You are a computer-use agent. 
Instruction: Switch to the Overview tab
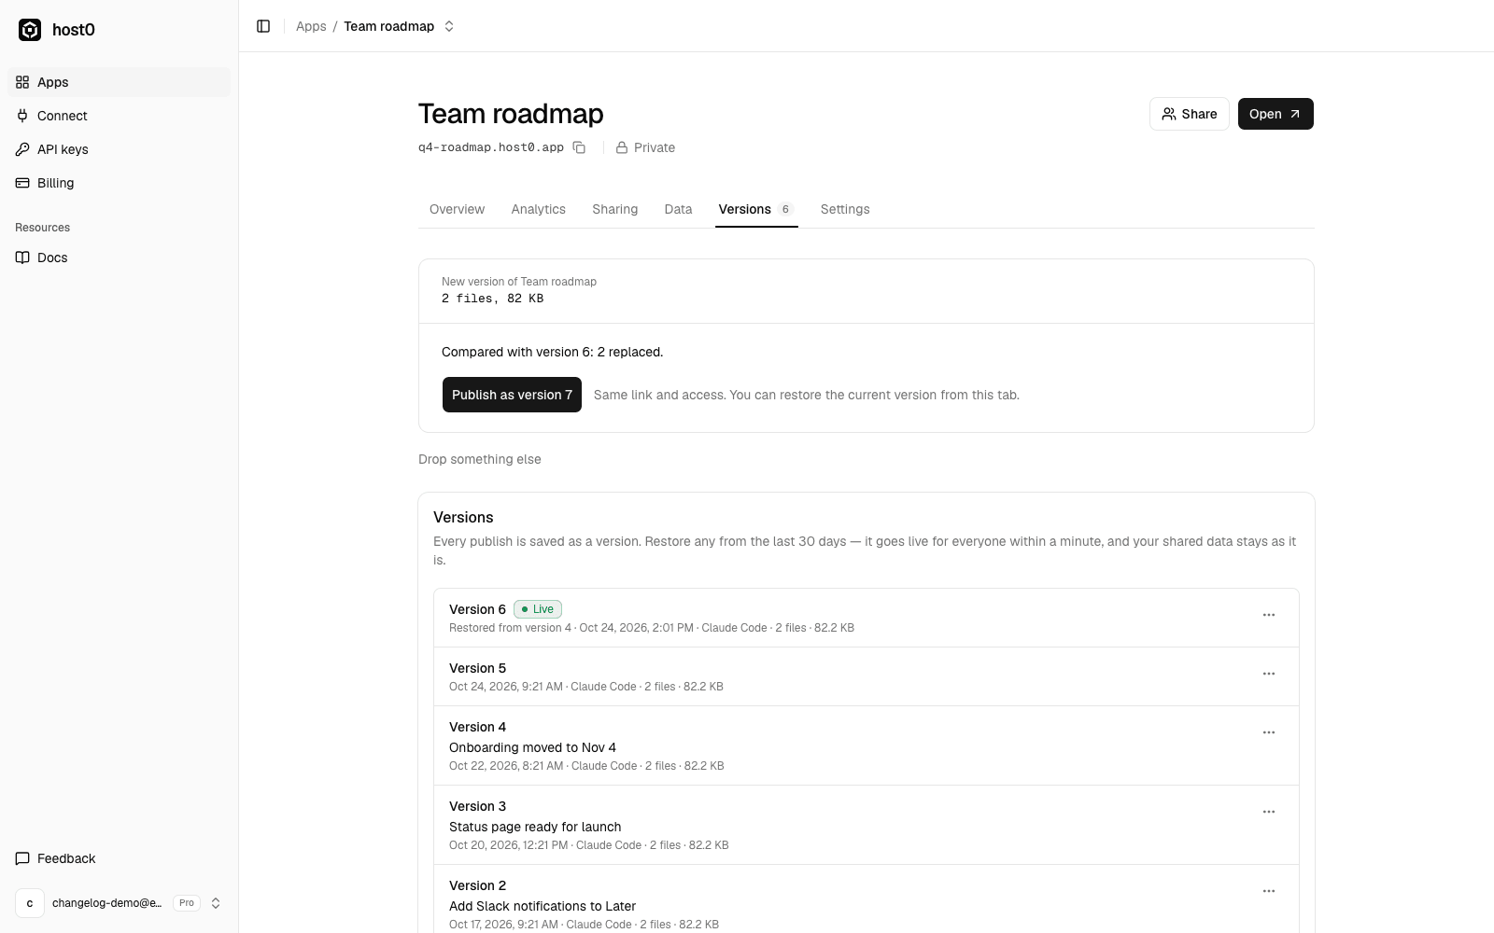(x=457, y=209)
